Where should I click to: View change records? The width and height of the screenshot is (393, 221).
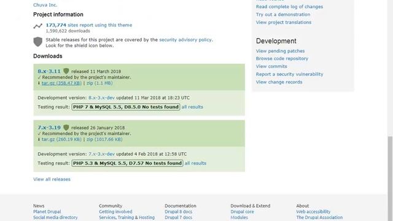coord(279,82)
